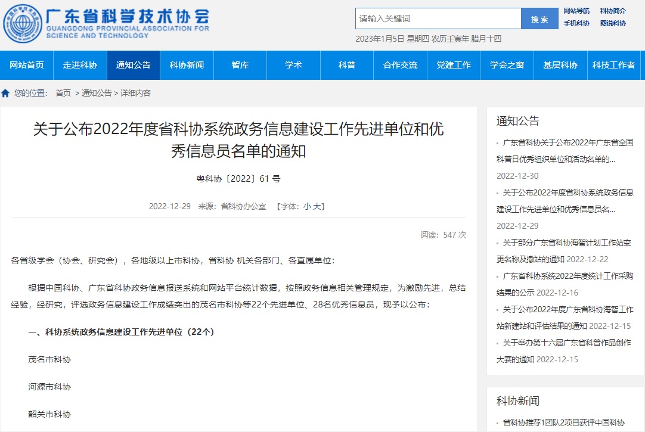Open 科普 navigation menu item

click(x=347, y=65)
